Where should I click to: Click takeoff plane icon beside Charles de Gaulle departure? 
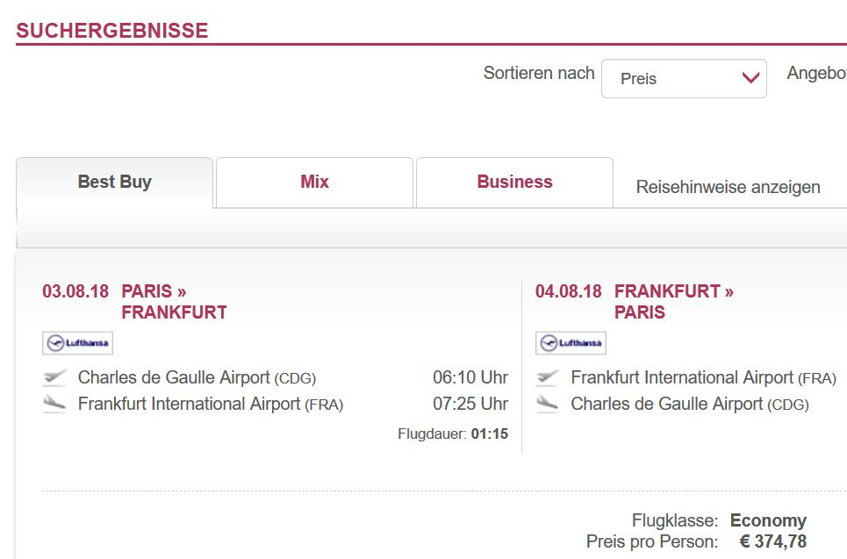(54, 377)
